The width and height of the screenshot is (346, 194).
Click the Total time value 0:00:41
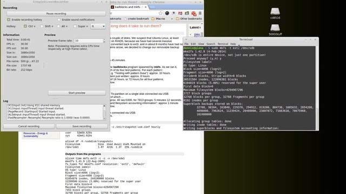pyautogui.click(x=25, y=39)
